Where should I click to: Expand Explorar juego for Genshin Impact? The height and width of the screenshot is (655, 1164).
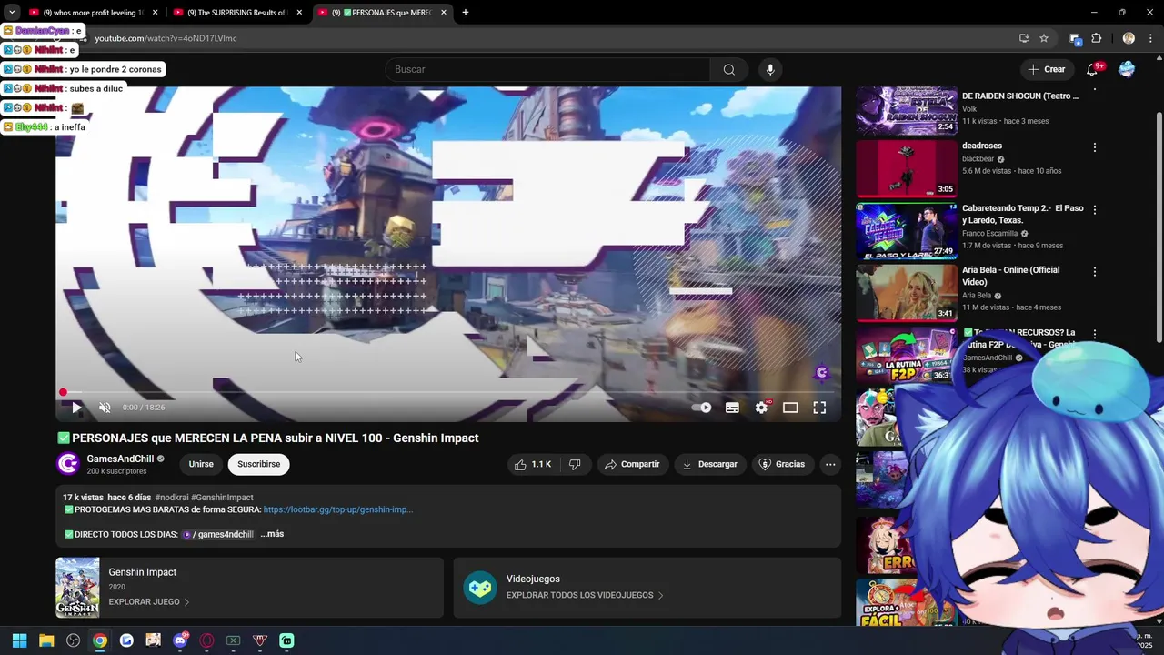pos(149,601)
